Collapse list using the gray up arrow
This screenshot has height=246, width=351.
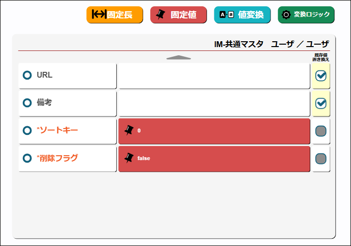click(x=178, y=58)
